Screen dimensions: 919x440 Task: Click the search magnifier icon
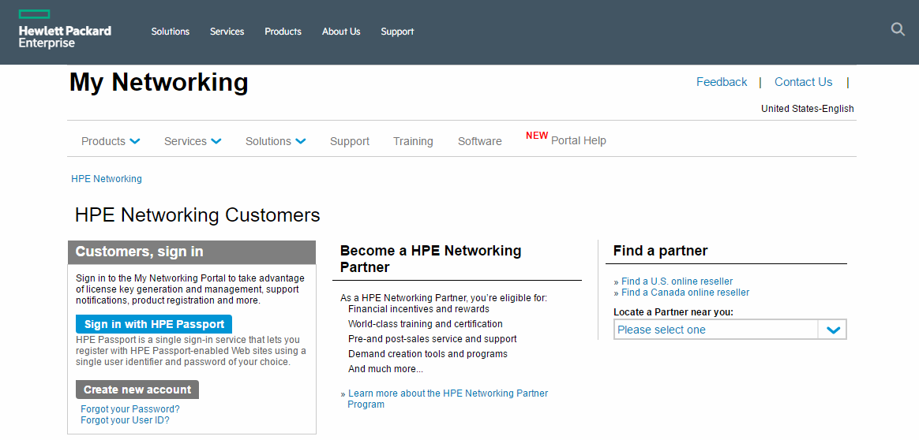[x=898, y=29]
